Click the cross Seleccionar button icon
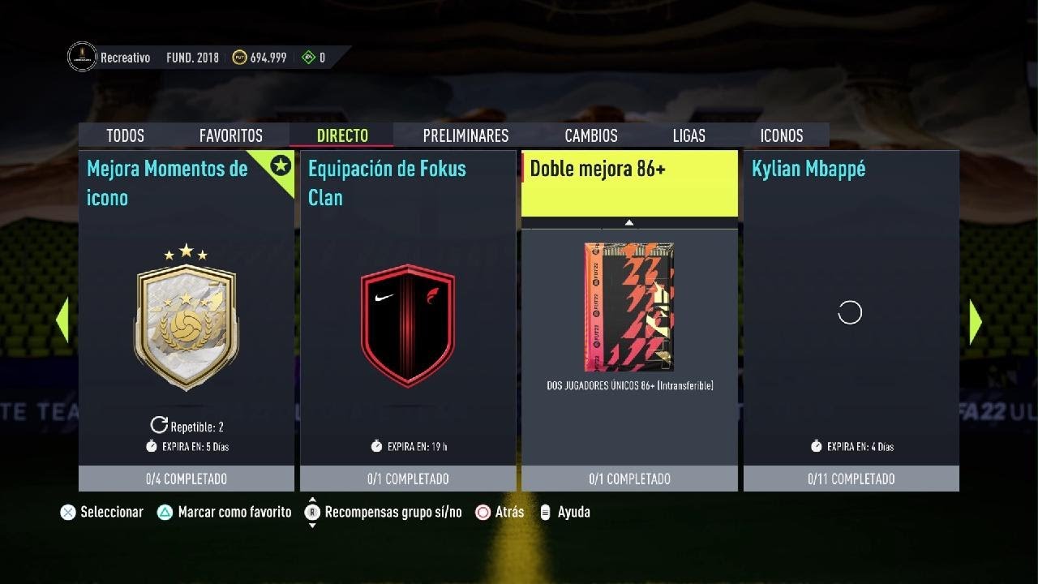Image resolution: width=1038 pixels, height=584 pixels. [68, 513]
